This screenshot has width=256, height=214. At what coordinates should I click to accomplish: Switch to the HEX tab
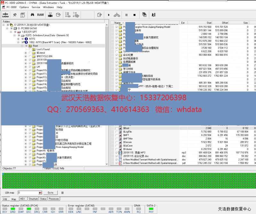click(23, 199)
